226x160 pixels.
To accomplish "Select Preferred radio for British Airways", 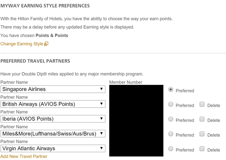I will click(171, 104).
